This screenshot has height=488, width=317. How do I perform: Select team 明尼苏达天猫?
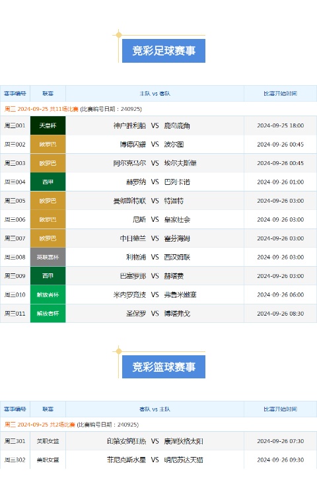184,460
